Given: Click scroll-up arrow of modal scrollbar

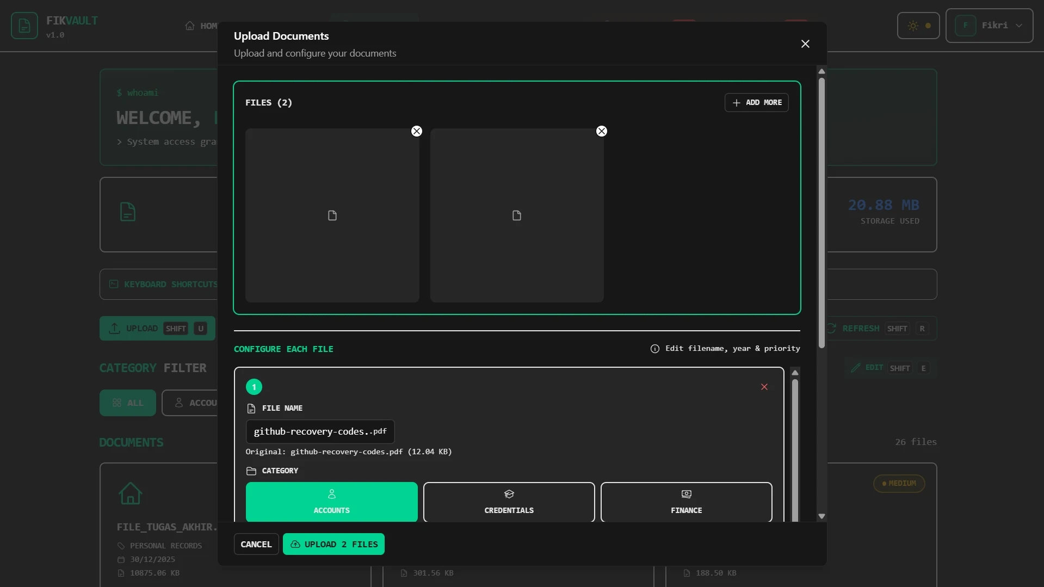Looking at the screenshot, I should pos(821,71).
